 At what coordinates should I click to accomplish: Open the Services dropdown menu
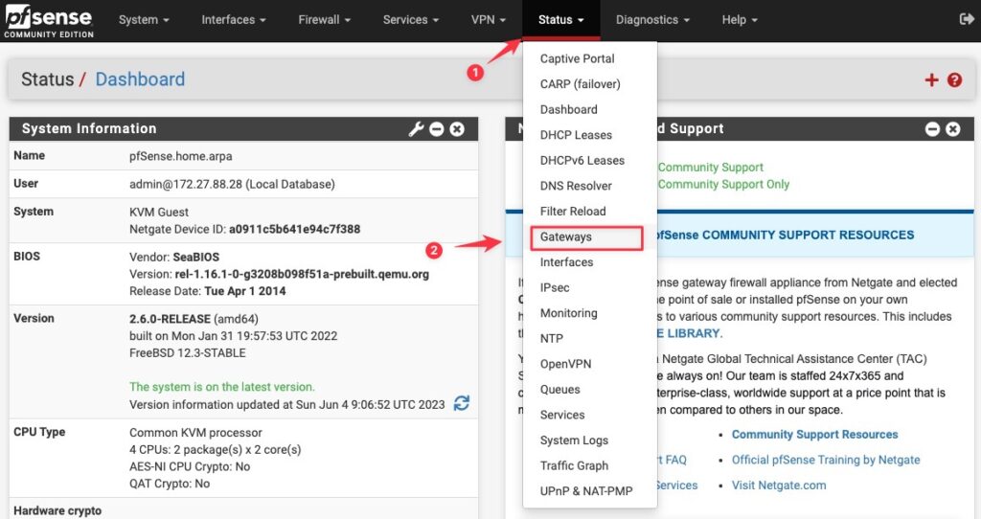click(x=410, y=20)
